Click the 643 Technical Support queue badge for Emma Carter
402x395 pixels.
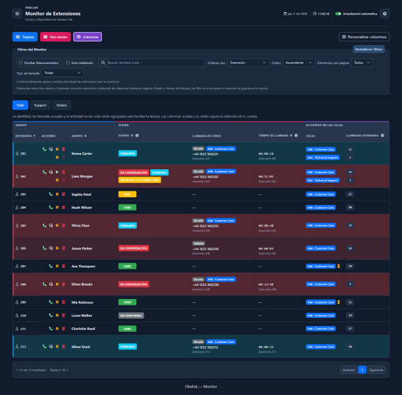(x=323, y=157)
